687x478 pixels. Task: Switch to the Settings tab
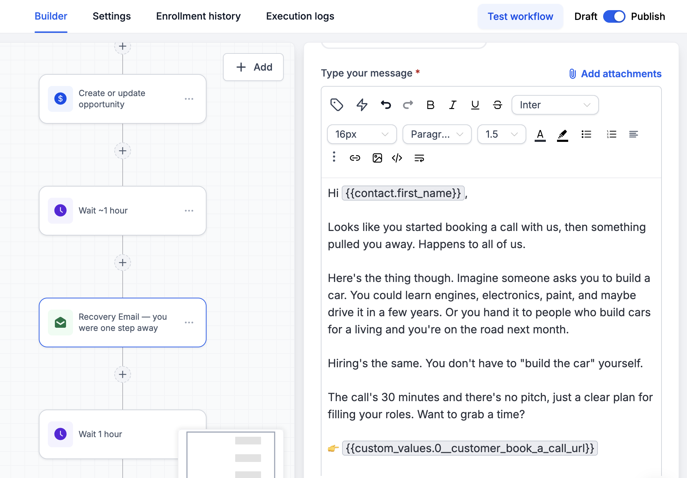pos(111,16)
